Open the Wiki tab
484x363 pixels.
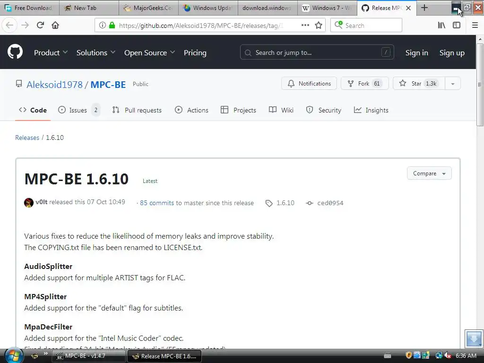281,110
